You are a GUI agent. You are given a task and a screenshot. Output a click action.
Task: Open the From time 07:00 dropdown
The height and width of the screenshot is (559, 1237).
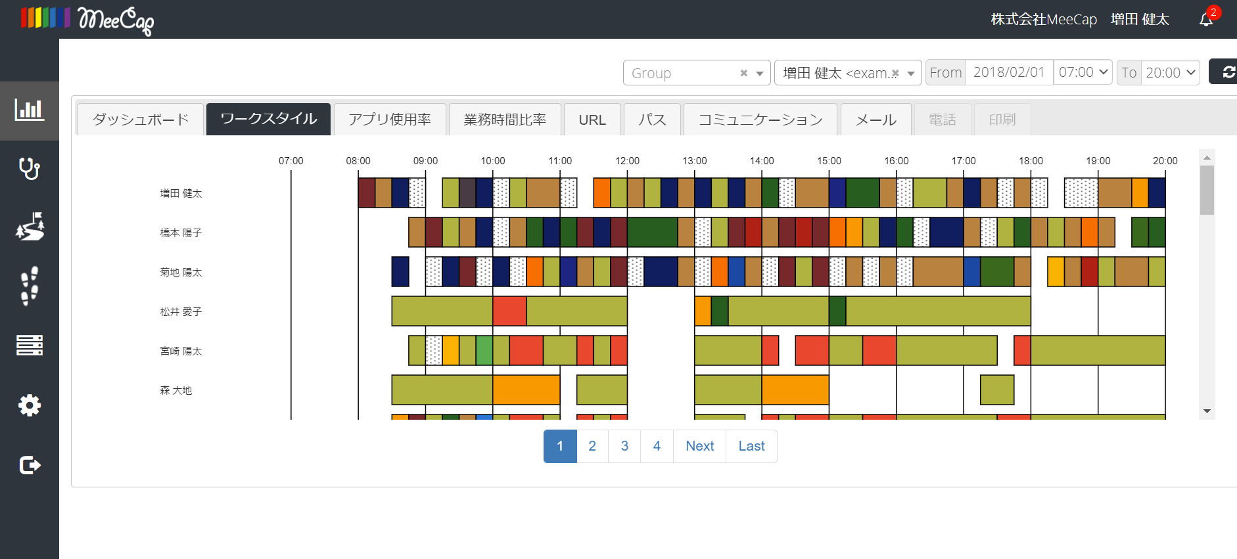1083,72
